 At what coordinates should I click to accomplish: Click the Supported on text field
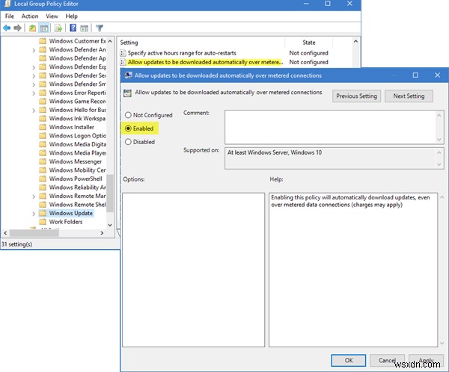(x=330, y=158)
